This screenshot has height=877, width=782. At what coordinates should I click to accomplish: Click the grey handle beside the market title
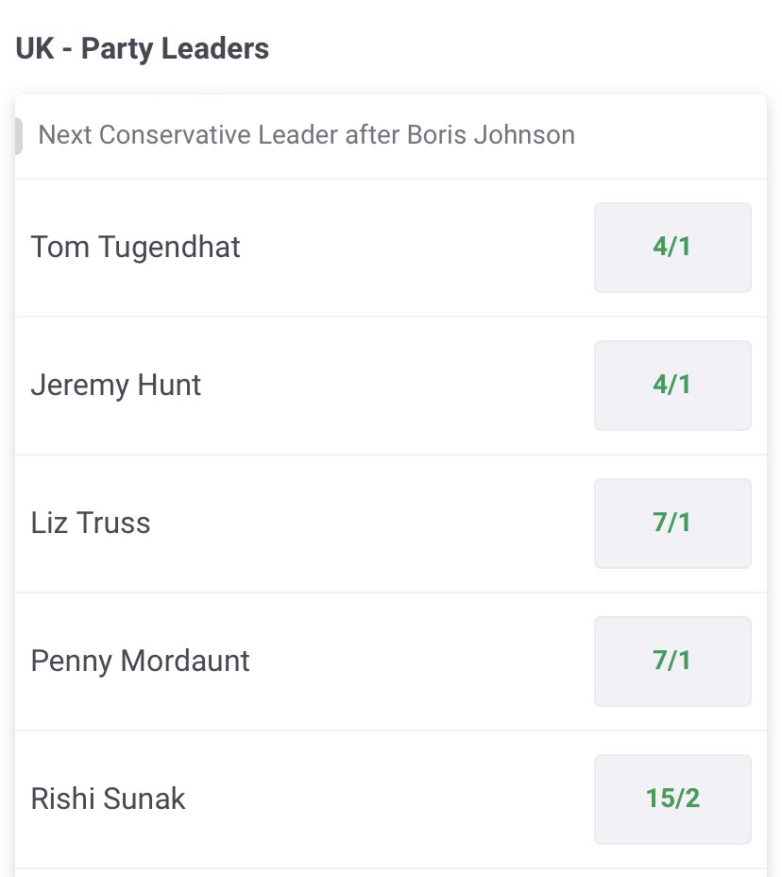coord(19,136)
